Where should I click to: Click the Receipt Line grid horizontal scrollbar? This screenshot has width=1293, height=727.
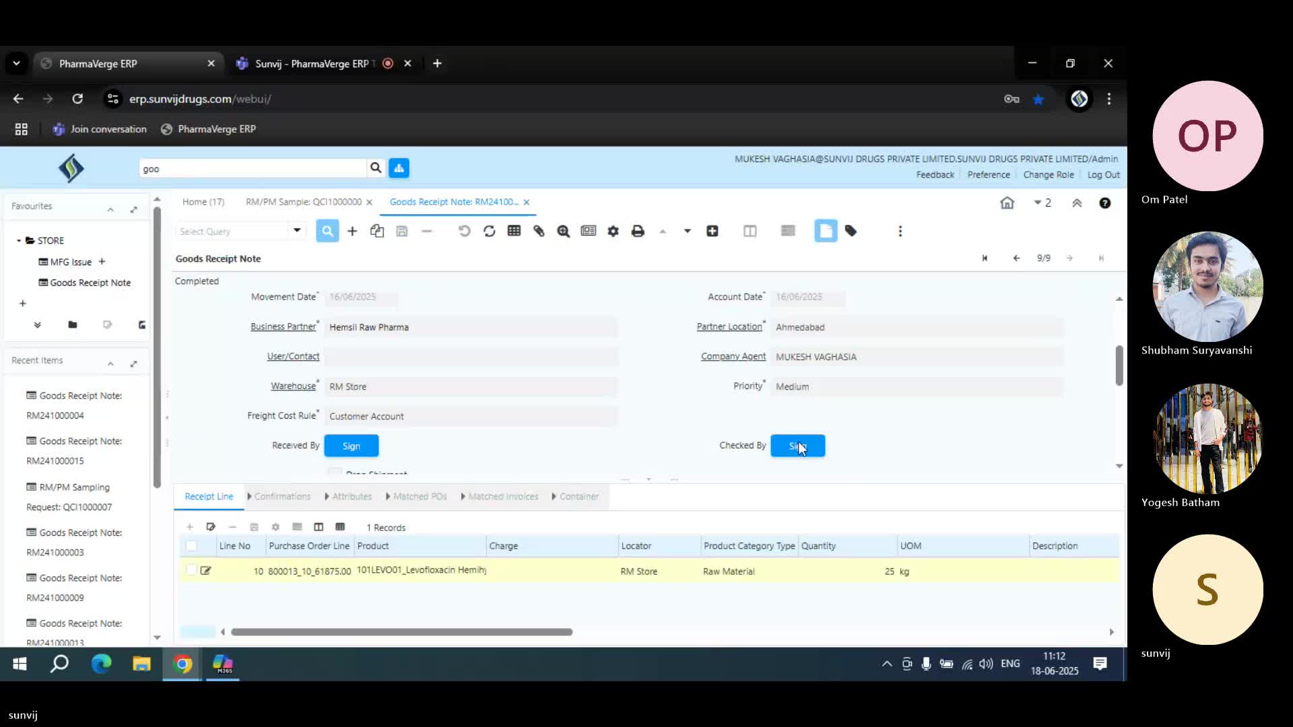(x=402, y=632)
